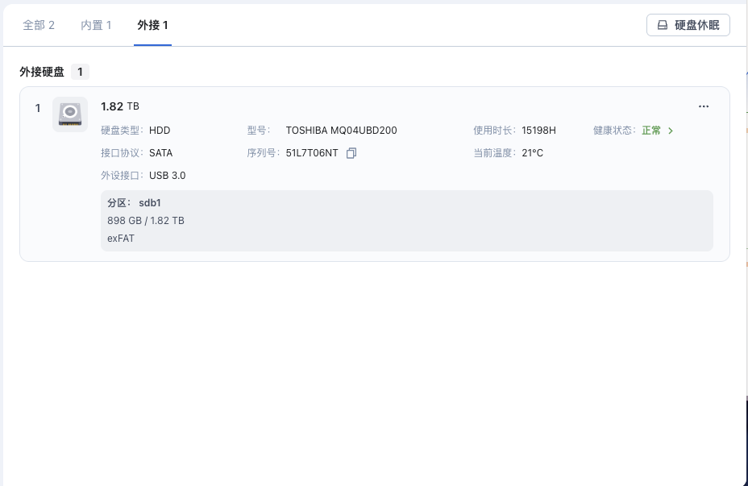The width and height of the screenshot is (748, 486).
Task: Switch to the 全部 2 tab
Action: click(x=39, y=25)
